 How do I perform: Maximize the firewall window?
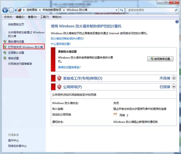(x=166, y=2)
